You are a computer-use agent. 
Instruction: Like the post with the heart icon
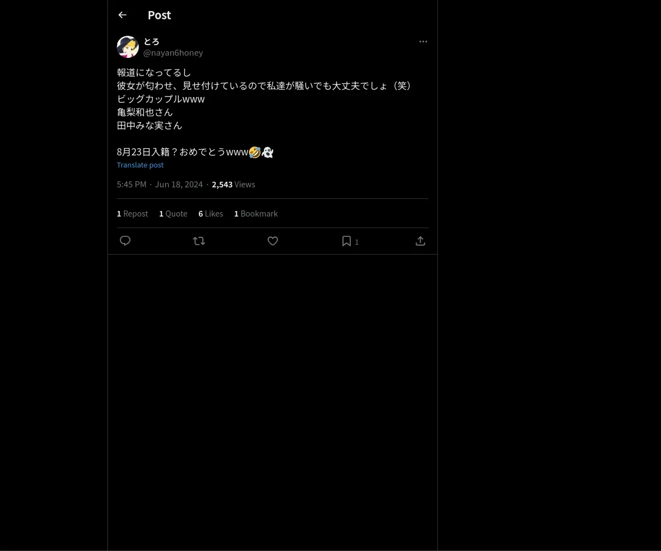coord(273,241)
